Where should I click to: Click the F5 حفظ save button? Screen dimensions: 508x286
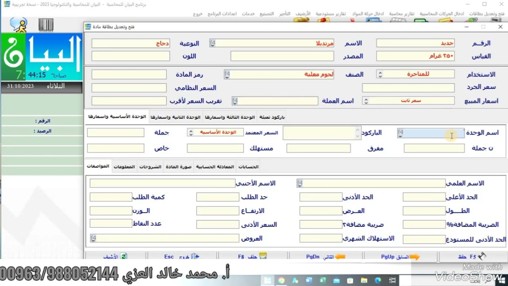473,257
